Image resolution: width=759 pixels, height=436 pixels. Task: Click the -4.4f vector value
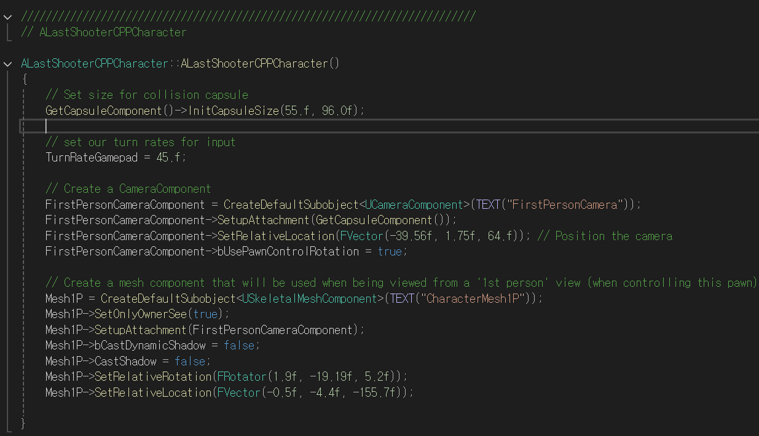[x=325, y=392]
